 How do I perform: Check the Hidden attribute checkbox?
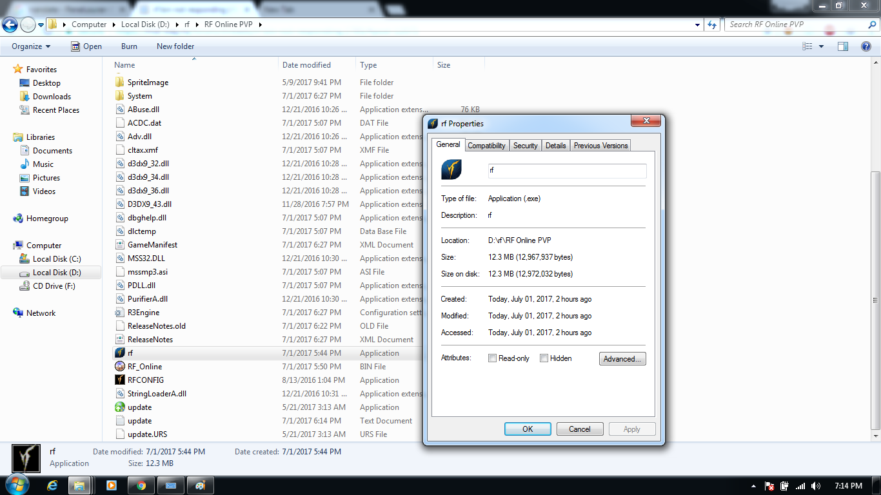[x=544, y=358]
